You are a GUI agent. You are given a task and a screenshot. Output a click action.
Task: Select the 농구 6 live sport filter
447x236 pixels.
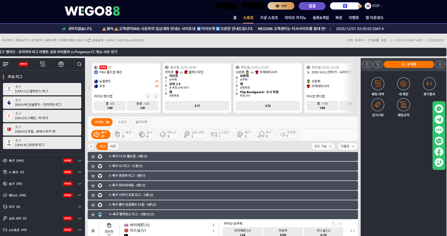(146, 134)
